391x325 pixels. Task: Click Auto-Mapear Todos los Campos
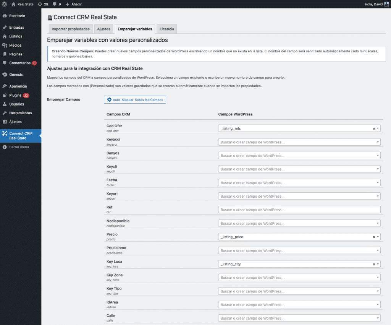point(135,99)
